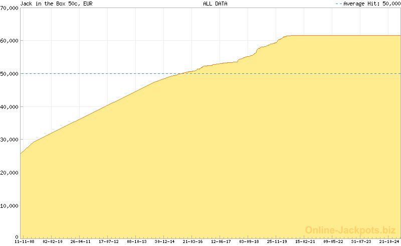Click the 20,000 y-axis label

[10, 173]
